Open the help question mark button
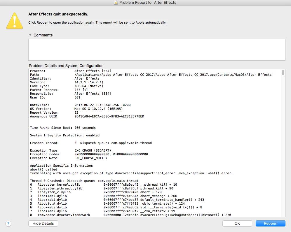 click(8, 224)
